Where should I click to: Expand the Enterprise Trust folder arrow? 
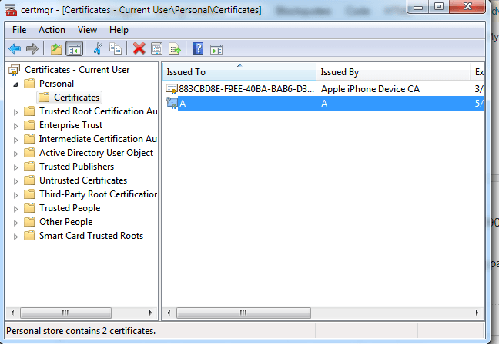click(x=15, y=125)
